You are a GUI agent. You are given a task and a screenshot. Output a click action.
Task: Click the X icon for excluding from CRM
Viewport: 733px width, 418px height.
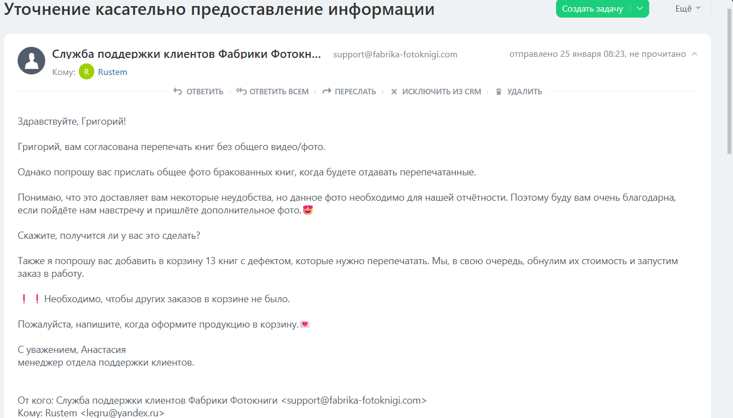(x=394, y=92)
